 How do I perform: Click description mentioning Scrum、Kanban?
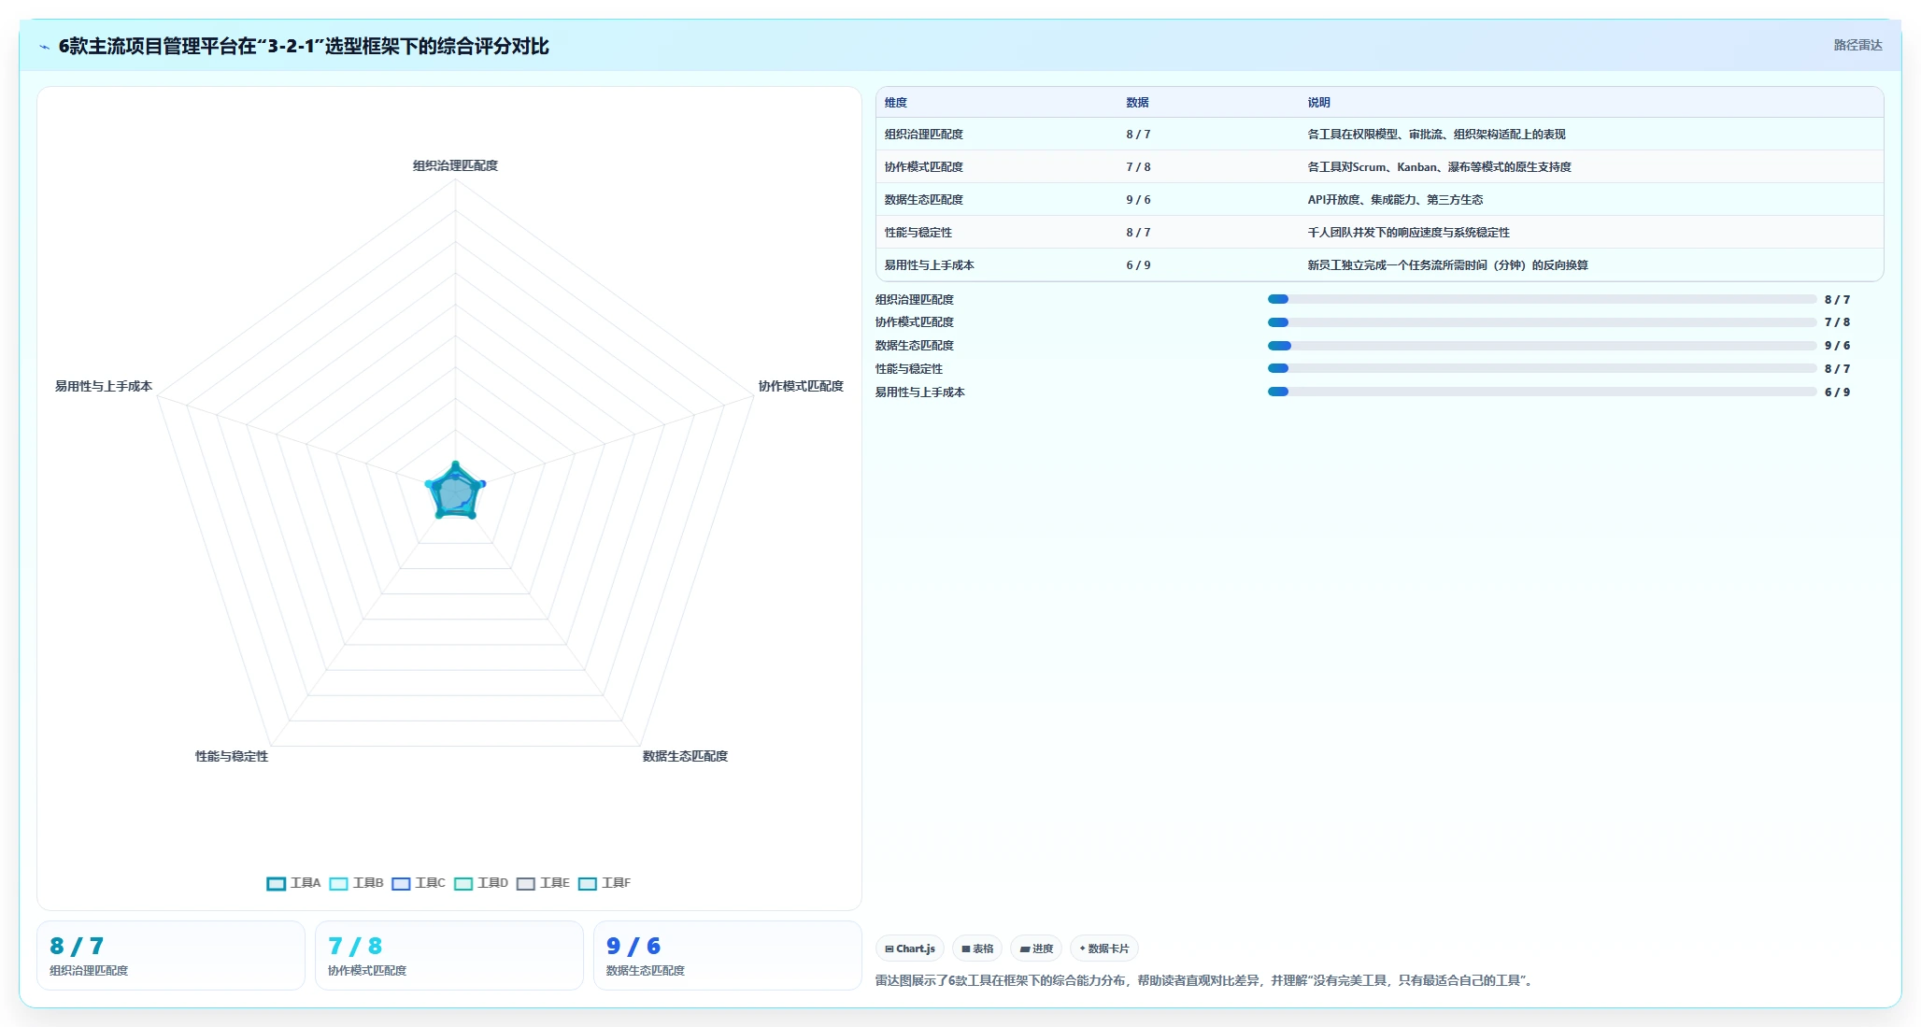point(1439,167)
